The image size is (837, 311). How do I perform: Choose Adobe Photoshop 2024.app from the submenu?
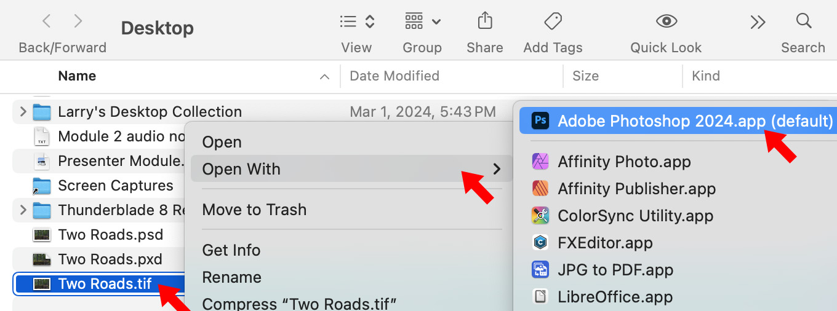[x=677, y=121]
